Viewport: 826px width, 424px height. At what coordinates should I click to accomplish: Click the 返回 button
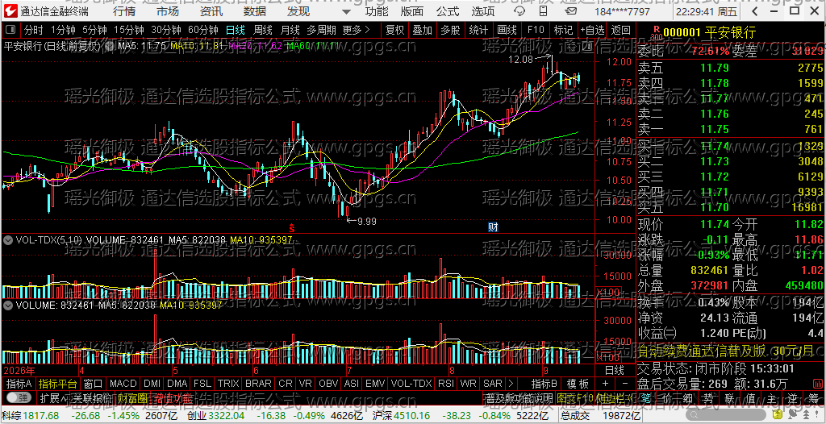click(621, 30)
